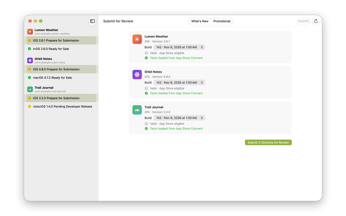The width and height of the screenshot is (346, 216).
Task: Switch to the What's New tab
Action: (200, 21)
